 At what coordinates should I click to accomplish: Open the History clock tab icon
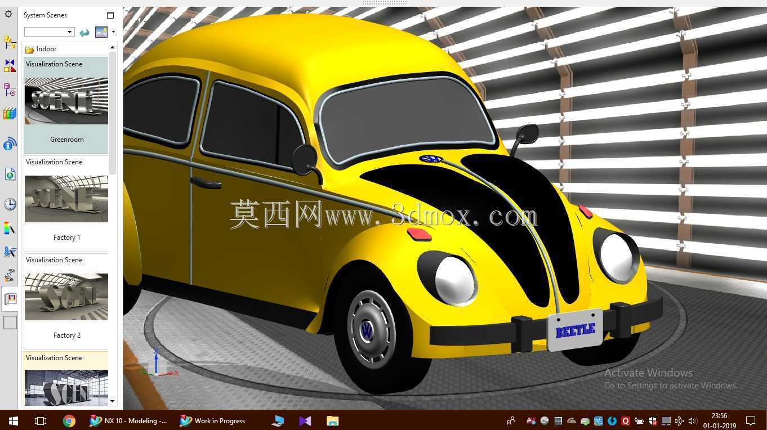(10, 204)
